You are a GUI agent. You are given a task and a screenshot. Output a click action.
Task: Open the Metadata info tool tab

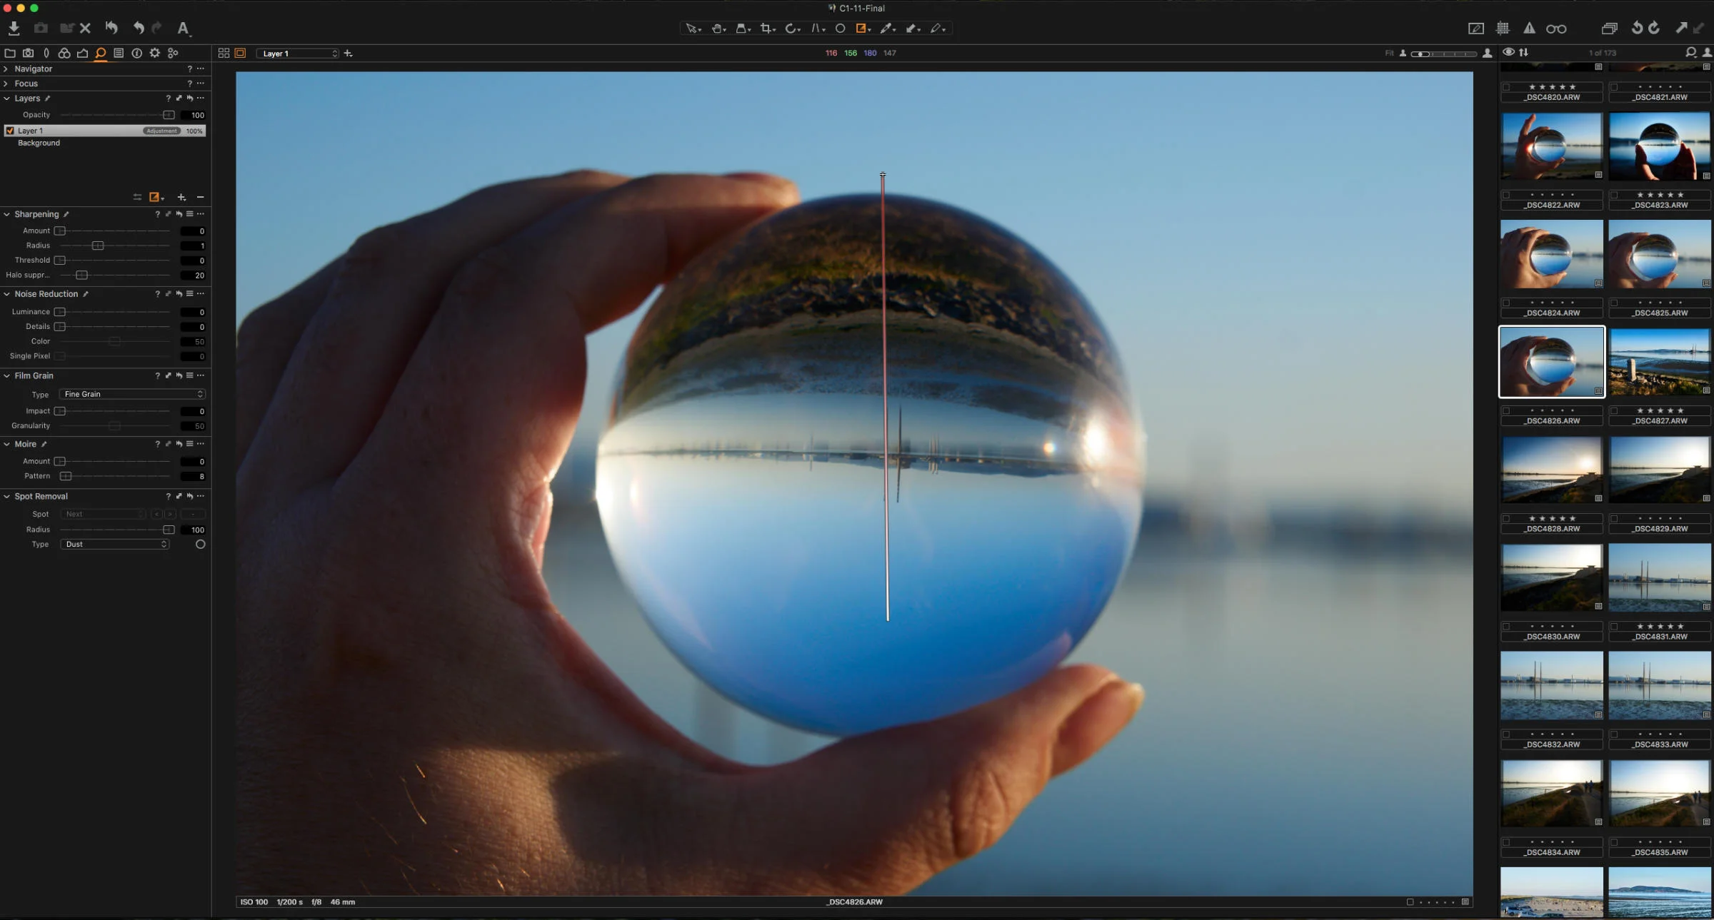(x=136, y=53)
